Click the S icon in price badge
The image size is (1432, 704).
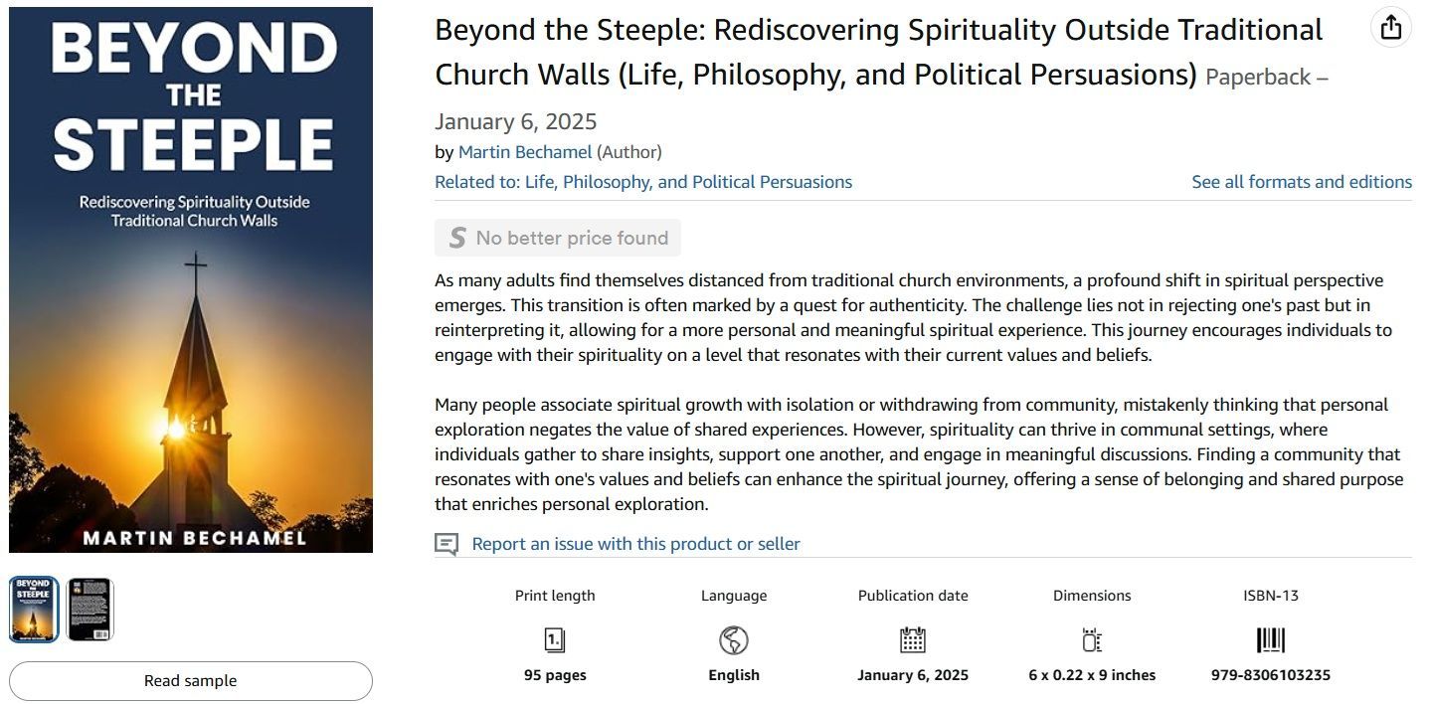pyautogui.click(x=457, y=238)
